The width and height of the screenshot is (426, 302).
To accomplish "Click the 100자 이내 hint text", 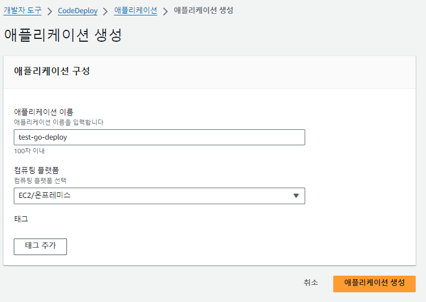I will point(29,151).
